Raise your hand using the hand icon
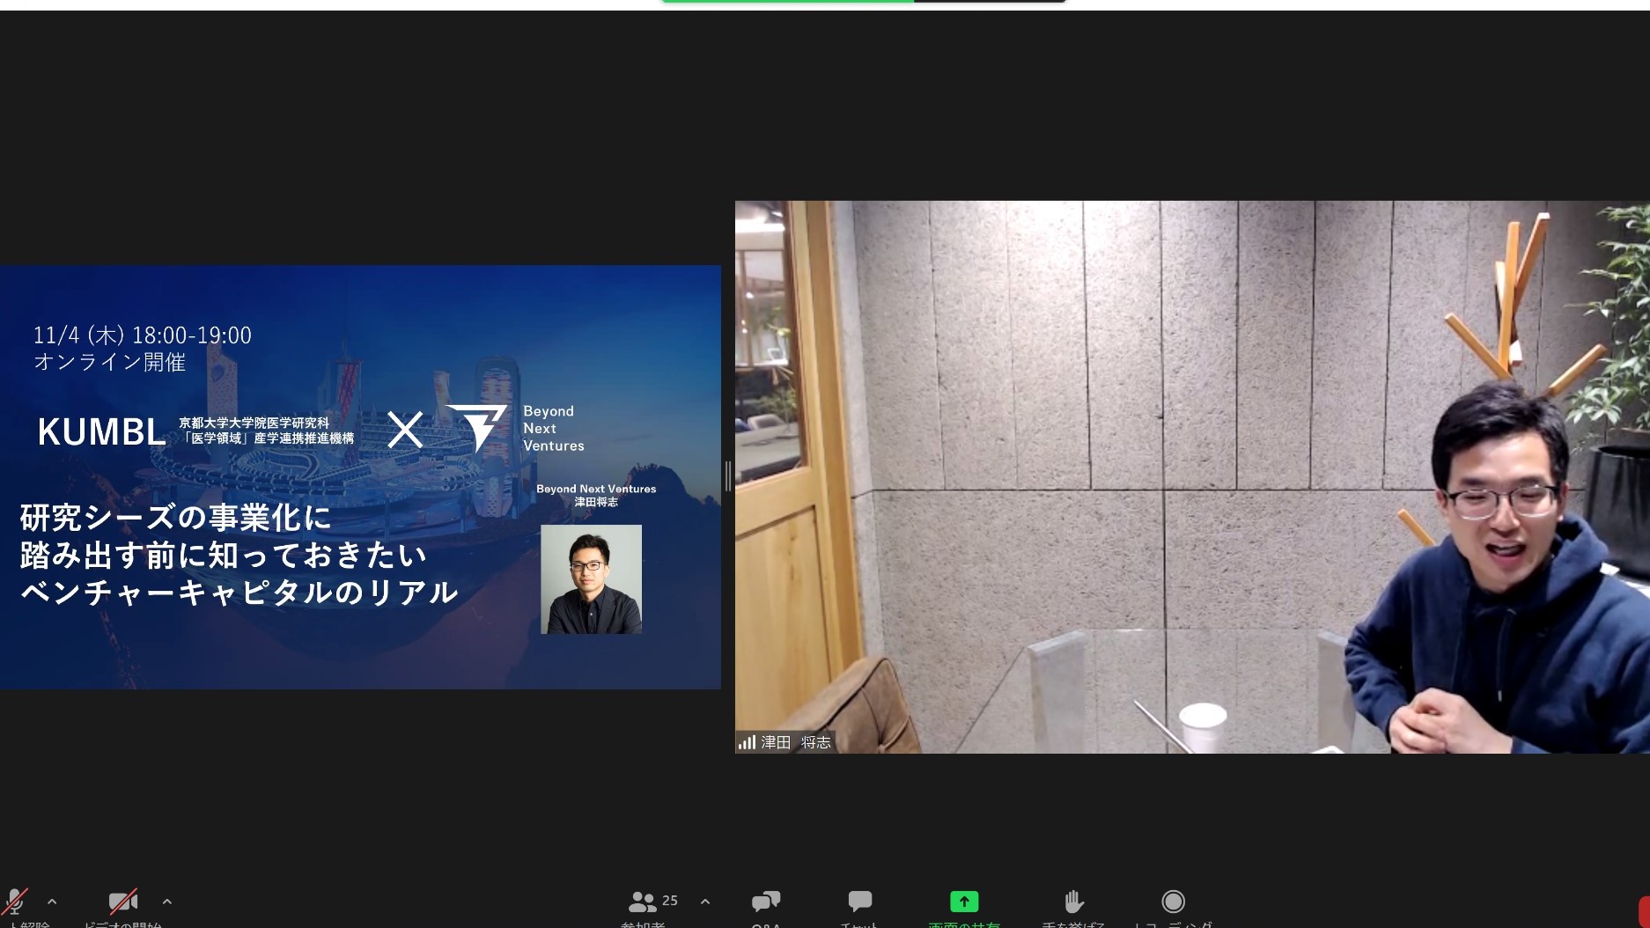 (x=1073, y=902)
